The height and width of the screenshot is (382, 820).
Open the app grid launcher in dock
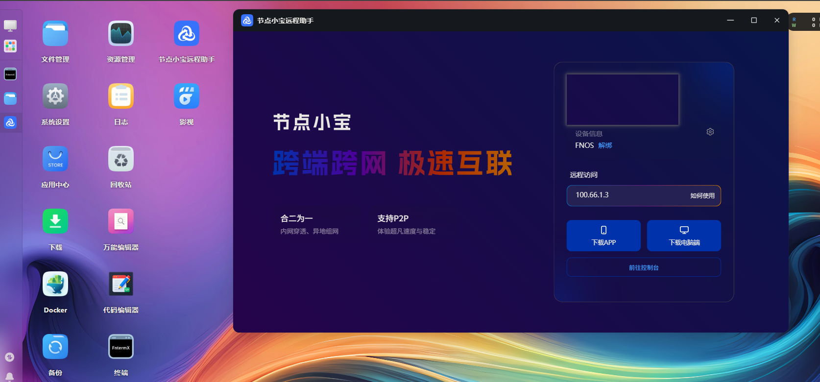(10, 47)
